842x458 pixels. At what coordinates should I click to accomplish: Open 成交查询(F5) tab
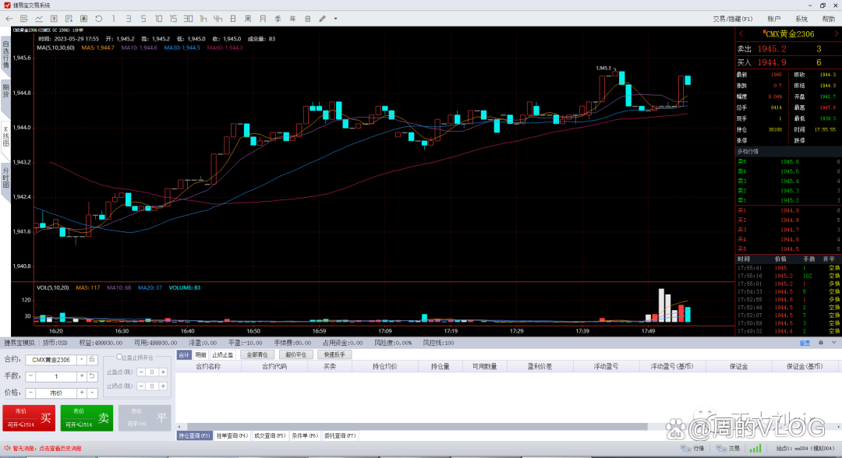click(x=270, y=436)
